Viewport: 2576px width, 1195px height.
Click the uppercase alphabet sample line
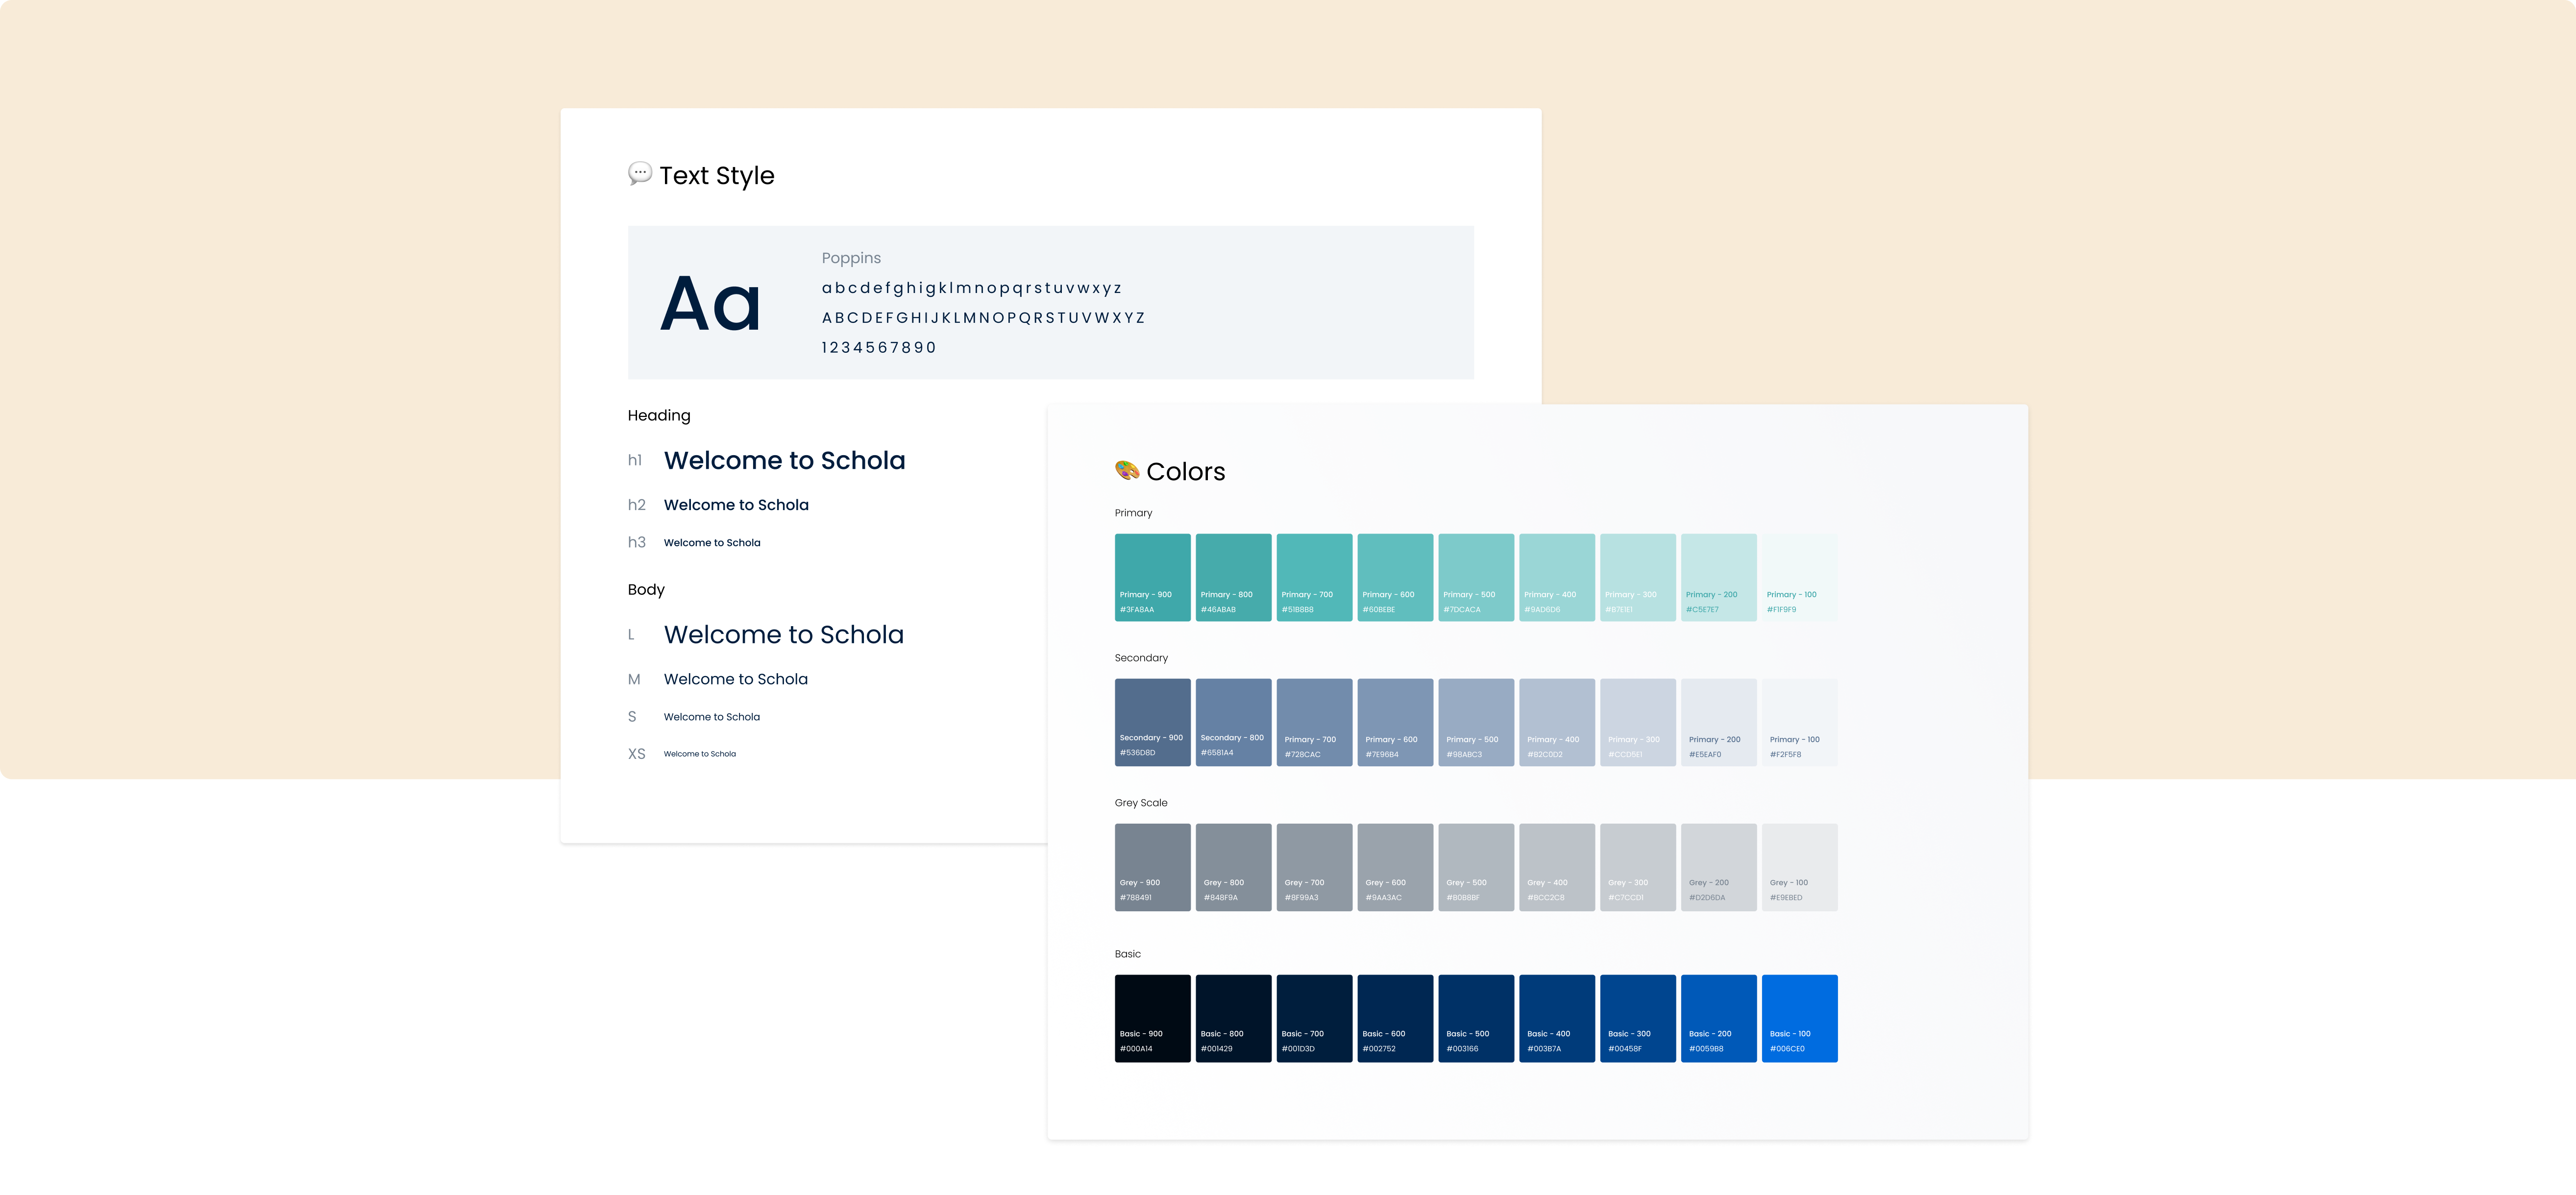(x=983, y=318)
